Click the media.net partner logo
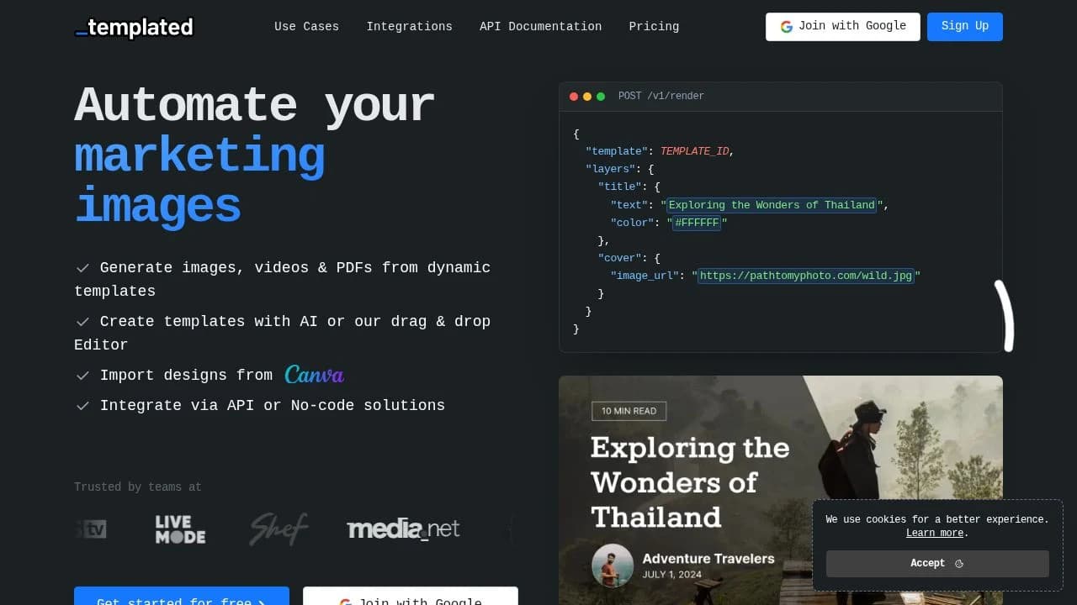This screenshot has height=605, width=1077. [x=403, y=529]
